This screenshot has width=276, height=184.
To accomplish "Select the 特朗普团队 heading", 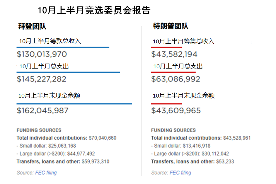I will click(x=171, y=26).
